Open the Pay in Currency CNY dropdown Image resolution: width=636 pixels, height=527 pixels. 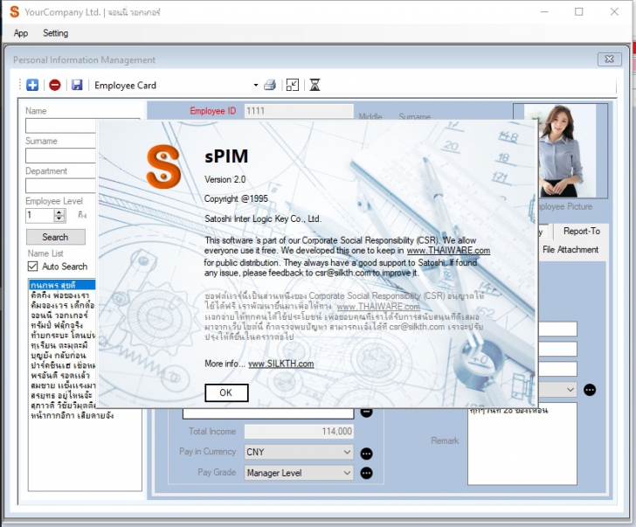pos(299,452)
